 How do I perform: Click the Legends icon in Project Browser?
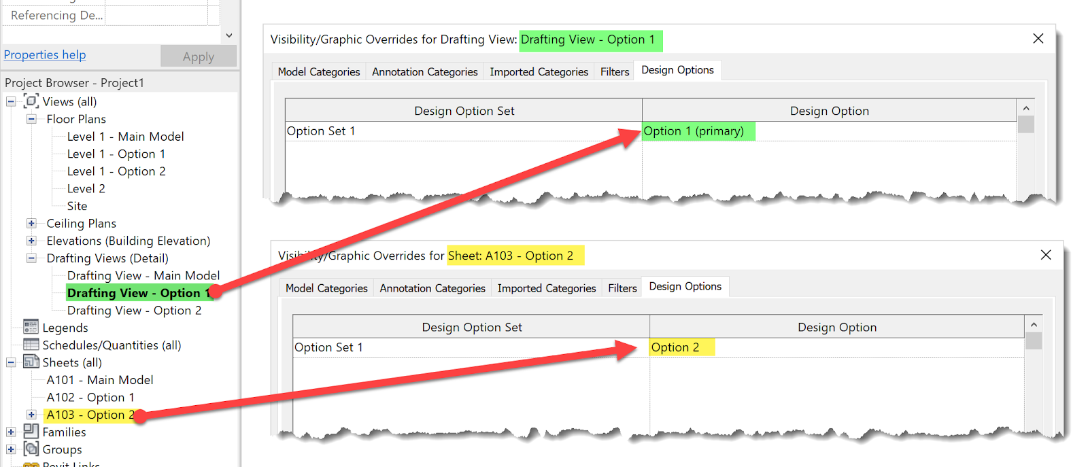point(31,327)
